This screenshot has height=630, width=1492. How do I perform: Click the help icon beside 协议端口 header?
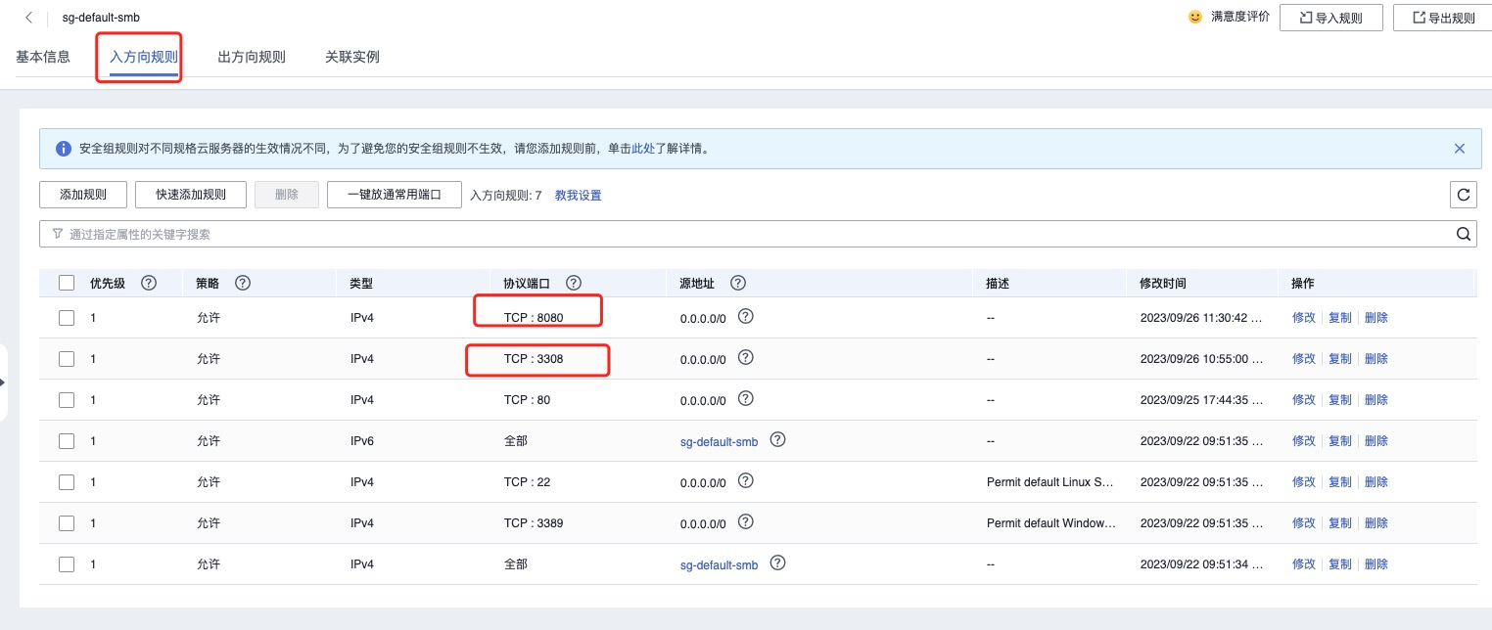(574, 283)
